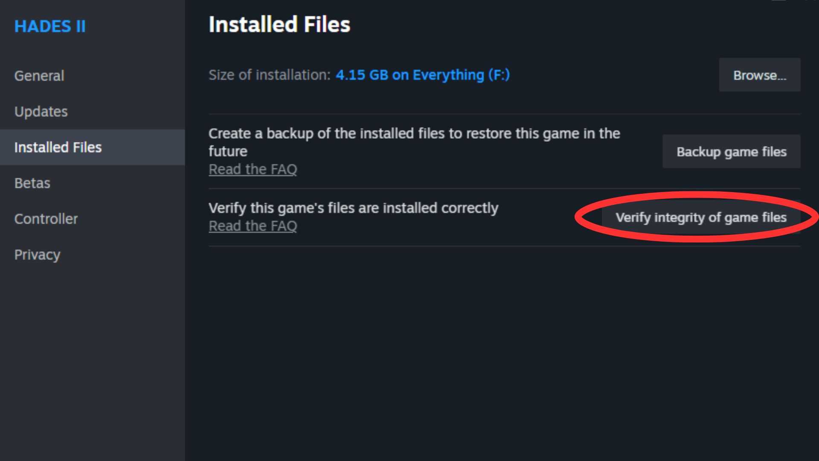Viewport: 819px width, 461px height.
Task: Toggle Privacy options visibility
Action: point(37,254)
